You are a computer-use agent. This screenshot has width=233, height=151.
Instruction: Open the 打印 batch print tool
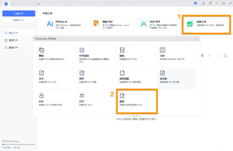click(96, 101)
